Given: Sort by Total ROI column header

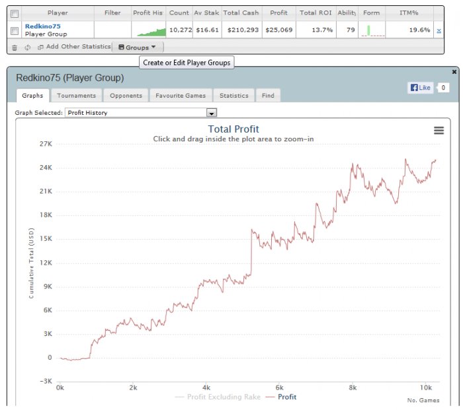Looking at the screenshot, I should point(316,13).
